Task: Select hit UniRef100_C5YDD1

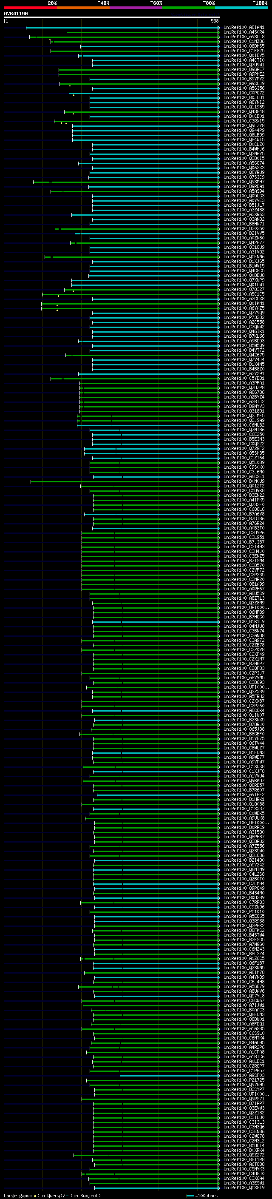Action: coord(244,379)
